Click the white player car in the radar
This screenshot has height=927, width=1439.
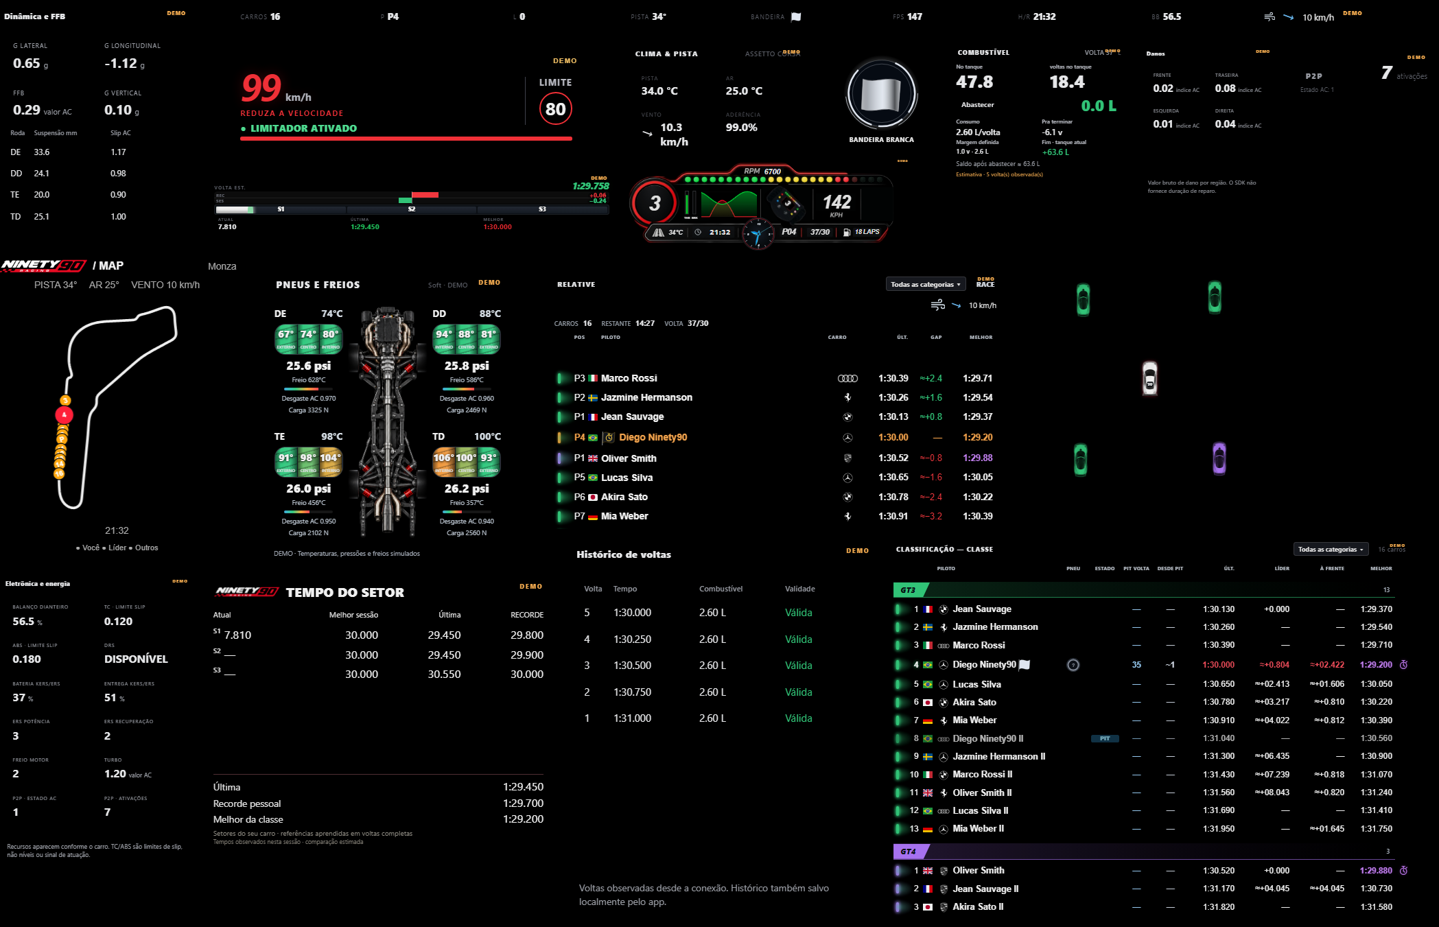1149,378
